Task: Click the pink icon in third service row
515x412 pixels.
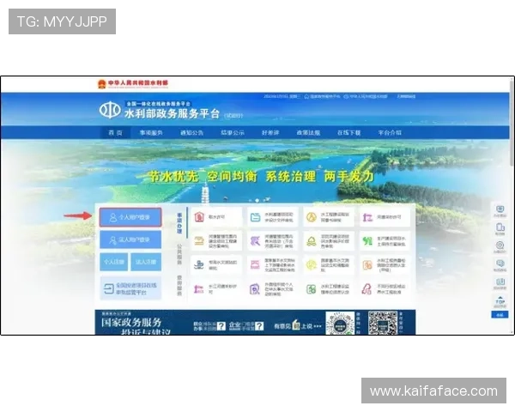Action: tap(255, 265)
